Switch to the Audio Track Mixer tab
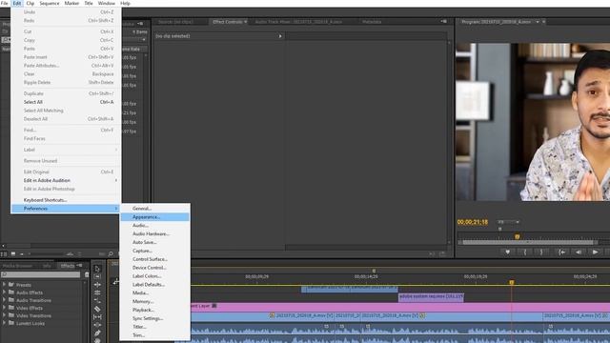This screenshot has width=610, height=343. (298, 22)
